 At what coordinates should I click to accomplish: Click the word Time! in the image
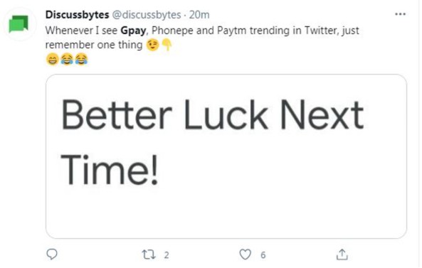tap(109, 170)
